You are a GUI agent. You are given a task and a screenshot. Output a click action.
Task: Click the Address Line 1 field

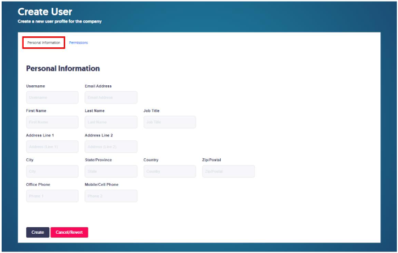[x=52, y=147]
